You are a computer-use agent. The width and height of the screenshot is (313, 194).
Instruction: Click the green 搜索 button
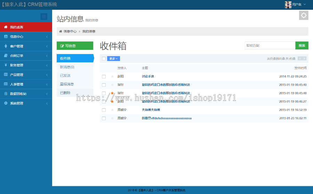point(302,45)
